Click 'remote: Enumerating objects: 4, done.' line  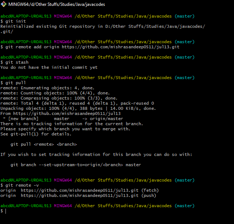tap(48, 88)
